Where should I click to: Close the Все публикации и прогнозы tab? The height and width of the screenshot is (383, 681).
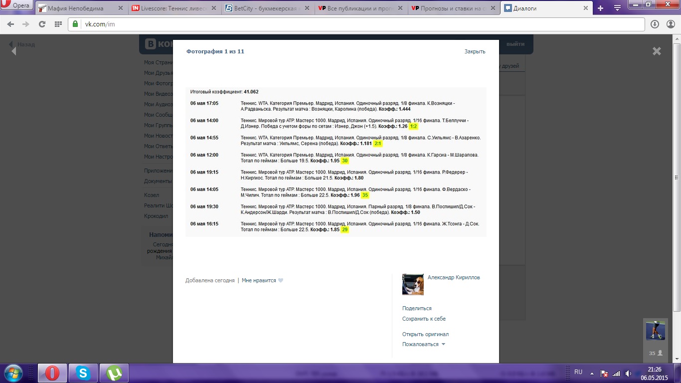[x=401, y=8]
